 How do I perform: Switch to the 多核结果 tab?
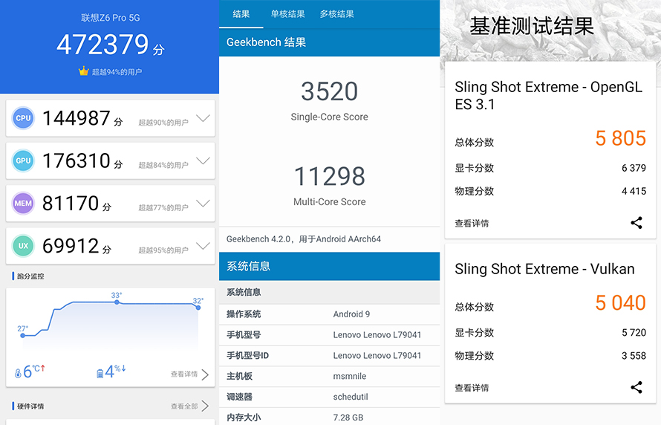pyautogui.click(x=336, y=14)
